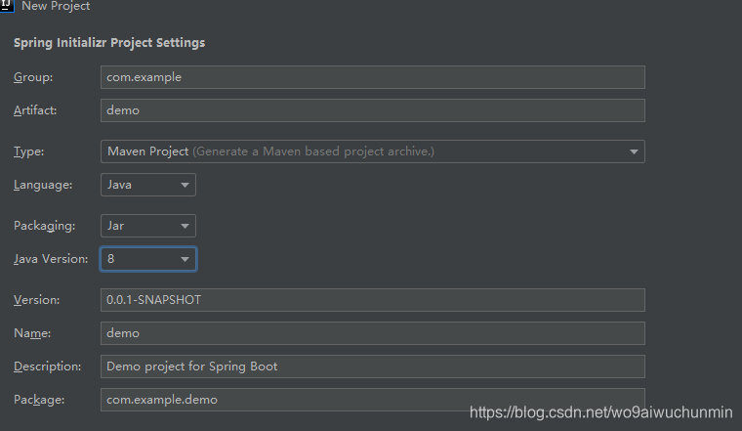Click the New Project window title
Screen dimensions: 742x431
pos(56,6)
